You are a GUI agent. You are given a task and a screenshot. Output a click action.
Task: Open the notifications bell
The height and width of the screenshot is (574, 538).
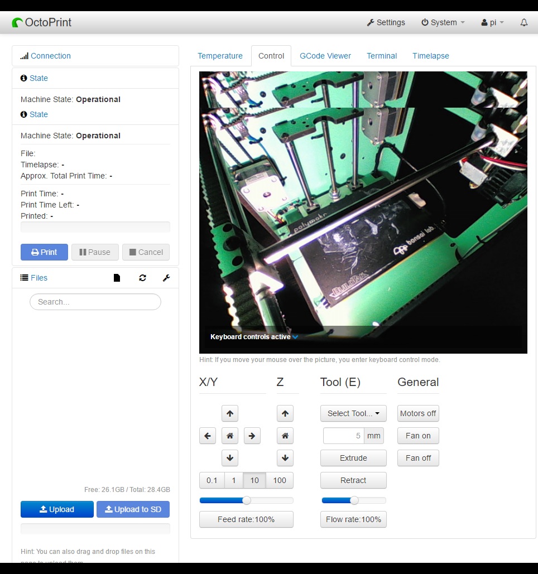pos(523,22)
